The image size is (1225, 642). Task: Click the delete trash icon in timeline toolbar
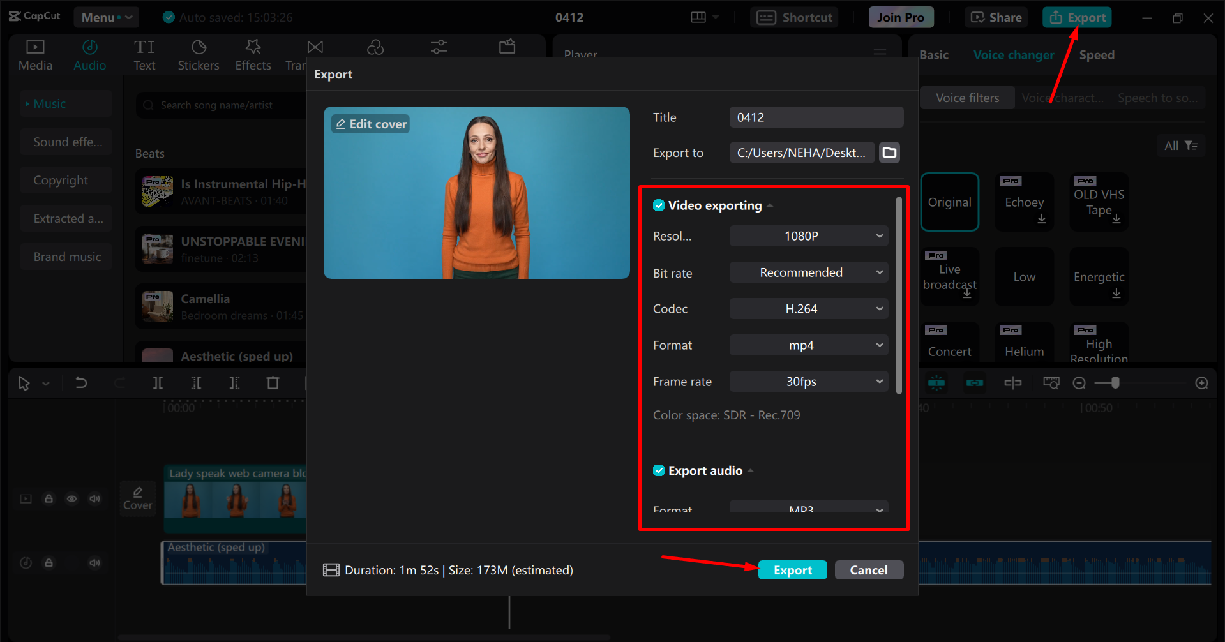pos(273,383)
